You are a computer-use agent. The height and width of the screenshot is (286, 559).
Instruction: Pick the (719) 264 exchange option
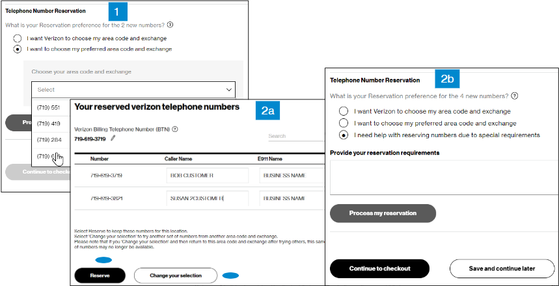pos(49,139)
